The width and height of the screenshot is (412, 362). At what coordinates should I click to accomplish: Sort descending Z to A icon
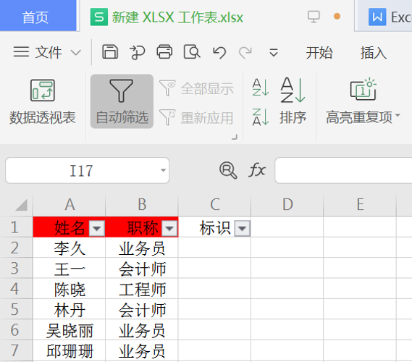(x=261, y=117)
